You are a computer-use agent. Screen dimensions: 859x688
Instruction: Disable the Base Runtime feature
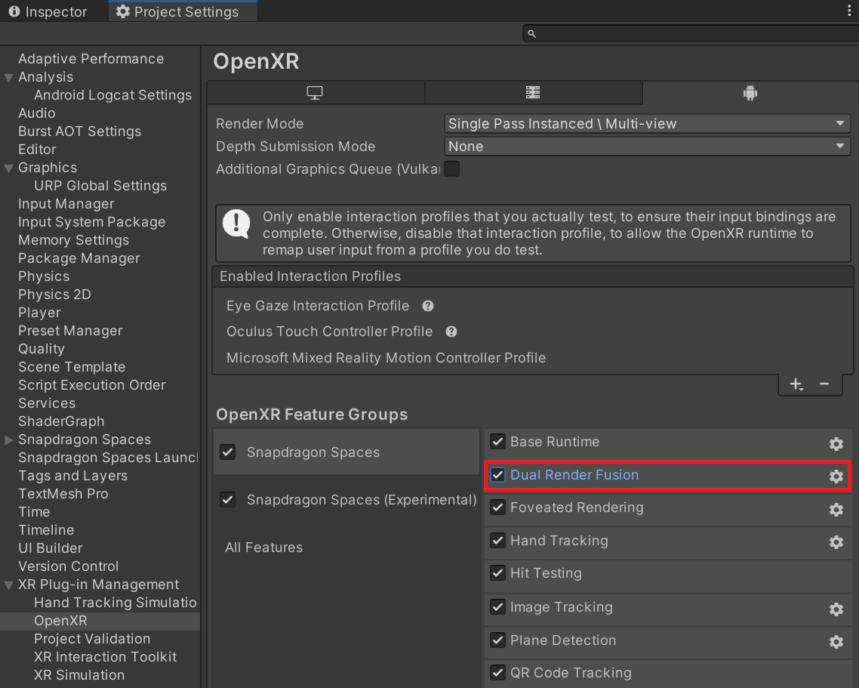pyautogui.click(x=497, y=442)
